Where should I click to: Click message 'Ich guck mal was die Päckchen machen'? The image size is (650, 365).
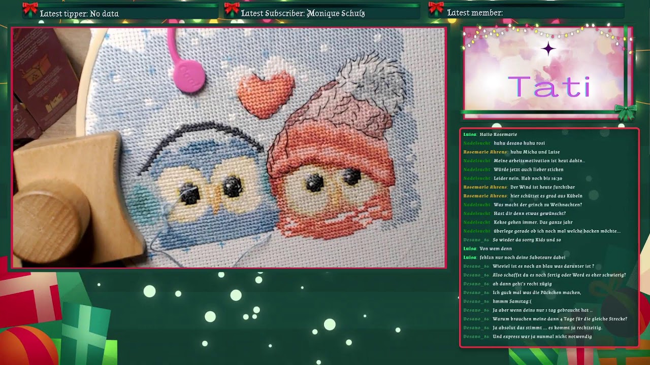(x=537, y=293)
